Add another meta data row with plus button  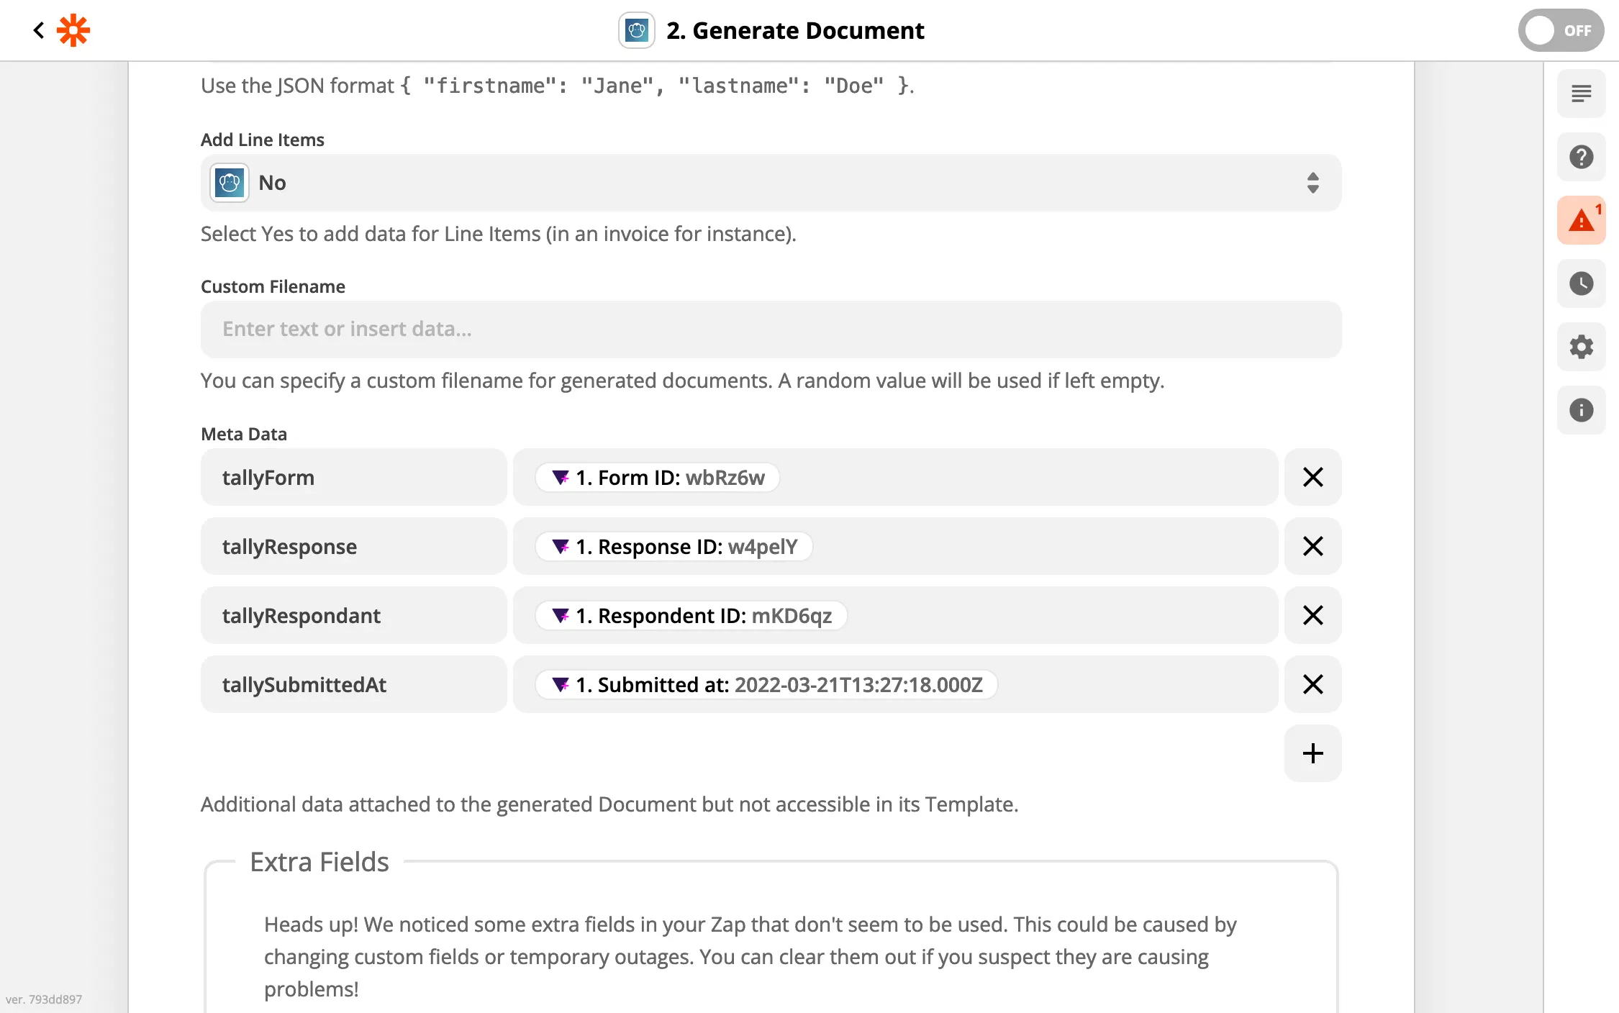pyautogui.click(x=1312, y=753)
